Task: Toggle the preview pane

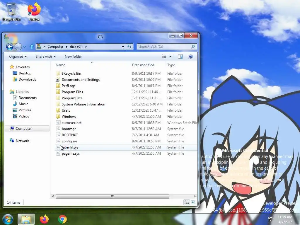Action: coord(180,57)
